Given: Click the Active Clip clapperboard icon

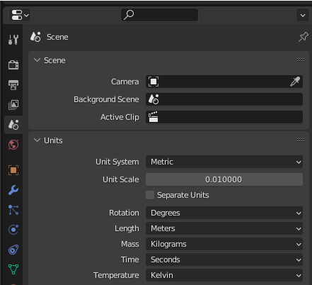Looking at the screenshot, I should click(x=154, y=117).
